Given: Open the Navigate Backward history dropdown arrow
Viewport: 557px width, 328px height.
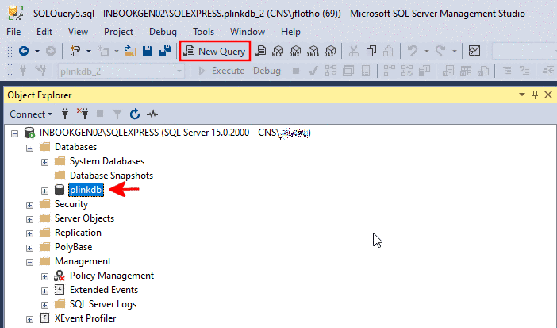Looking at the screenshot, I should click(37, 52).
